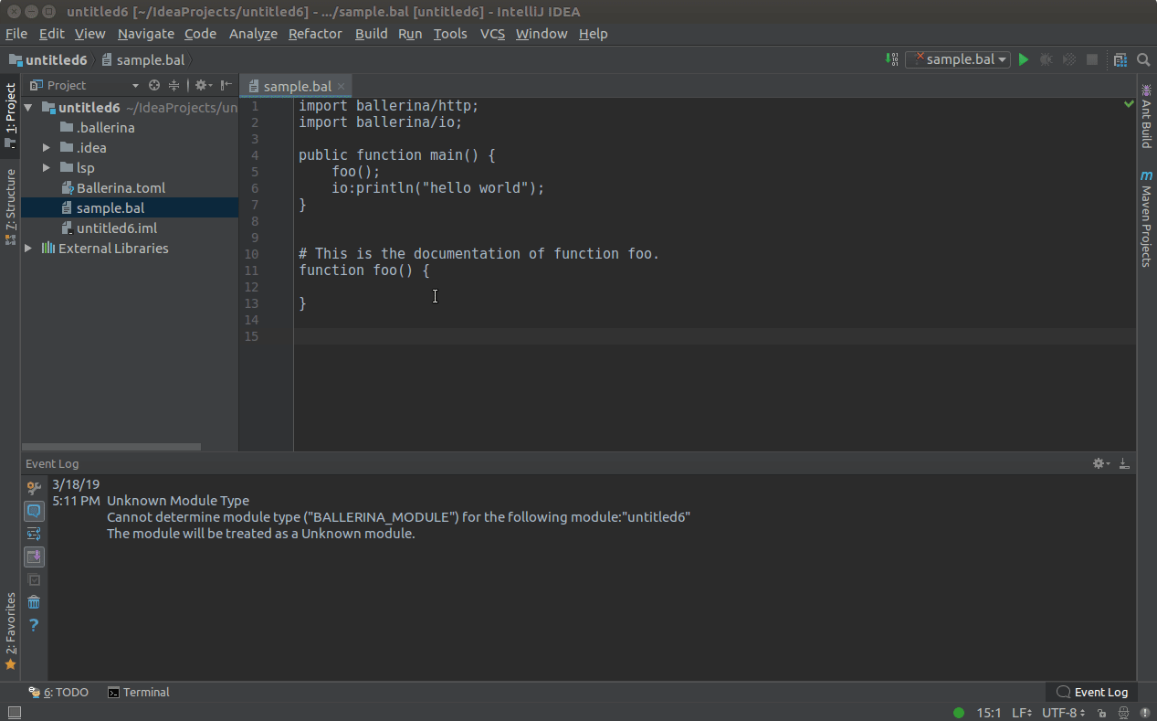Open Search Everywhere magnifier icon
The height and width of the screenshot is (721, 1157).
coord(1143,59)
